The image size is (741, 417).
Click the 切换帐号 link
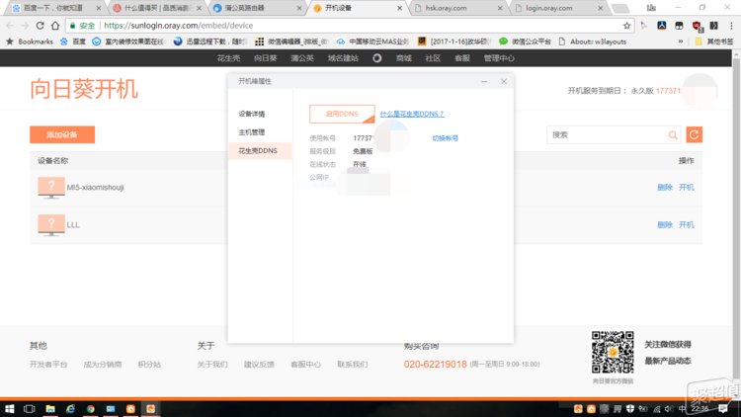click(445, 138)
